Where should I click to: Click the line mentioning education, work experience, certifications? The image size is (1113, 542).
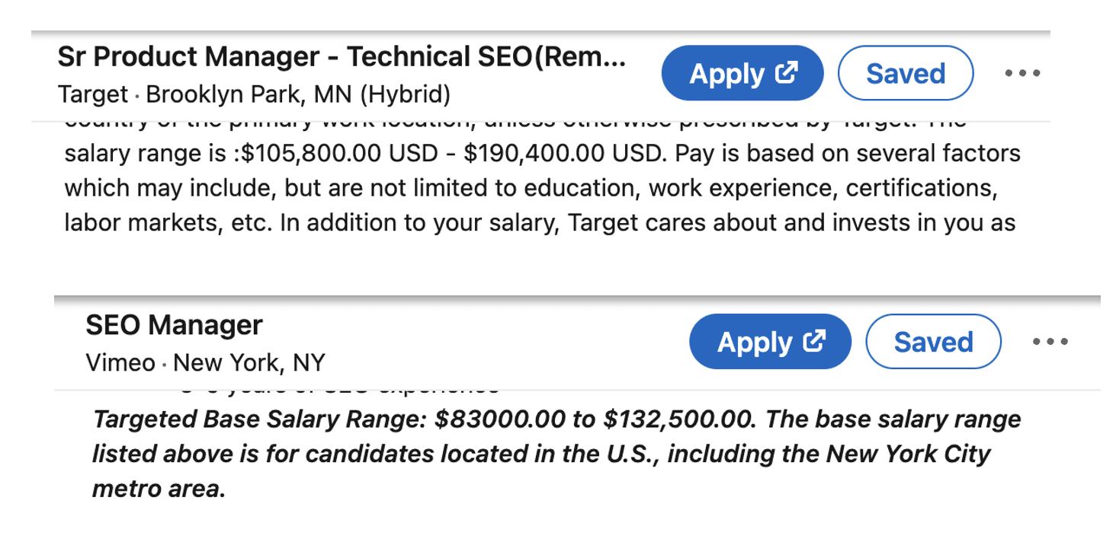[531, 188]
